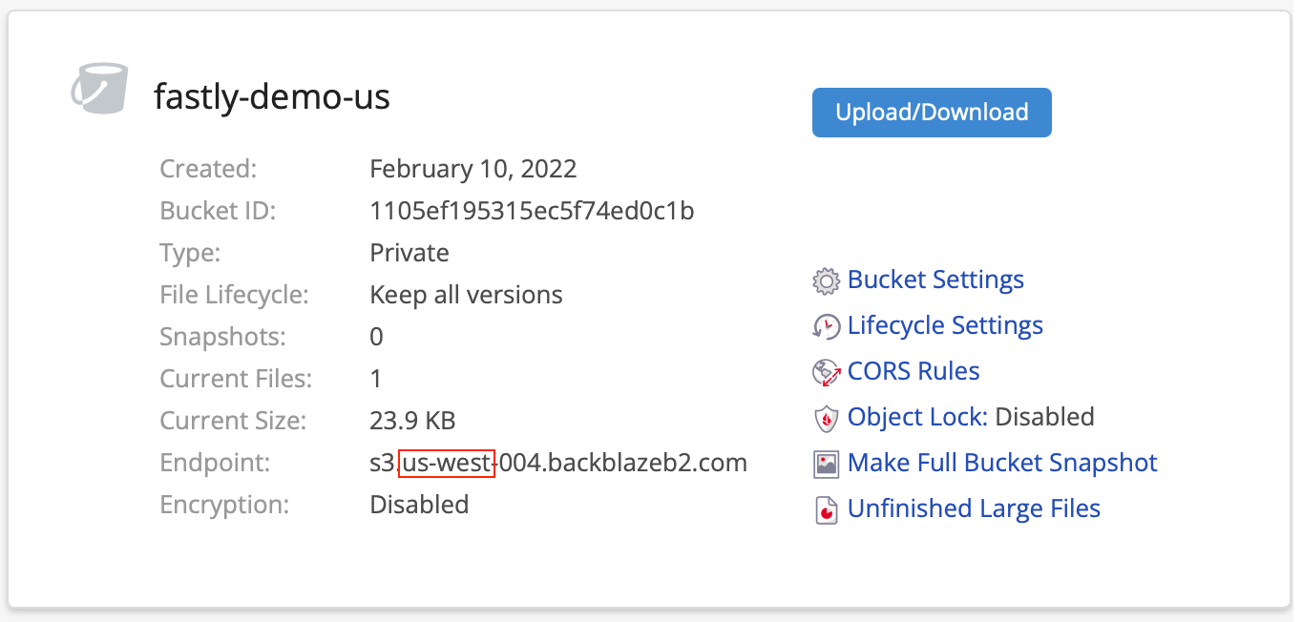Open Lifecycle Settings
Screen dimensions: 1302x622
point(944,325)
